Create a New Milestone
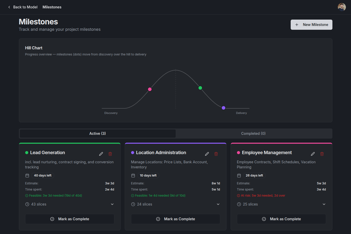 point(312,25)
